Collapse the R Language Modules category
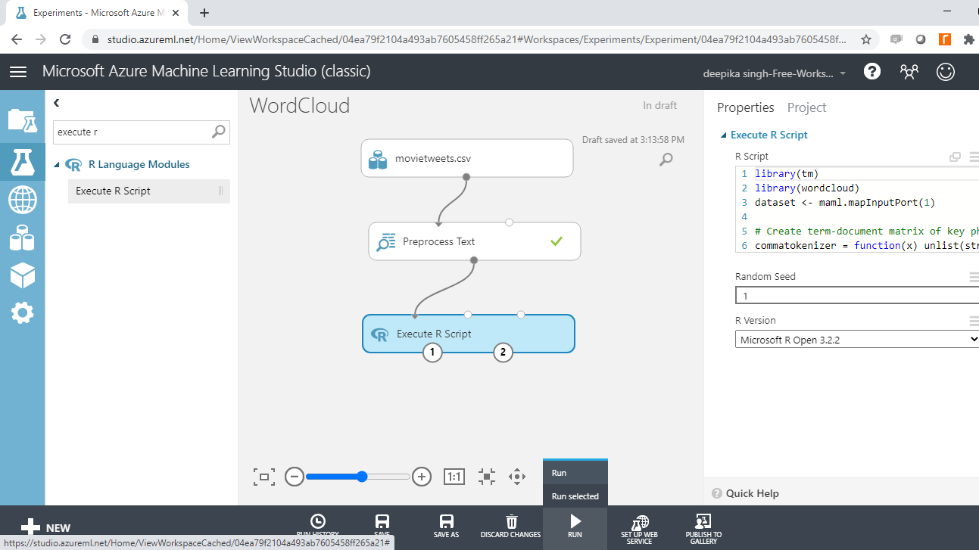Screen dimensions: 979x550 point(58,165)
